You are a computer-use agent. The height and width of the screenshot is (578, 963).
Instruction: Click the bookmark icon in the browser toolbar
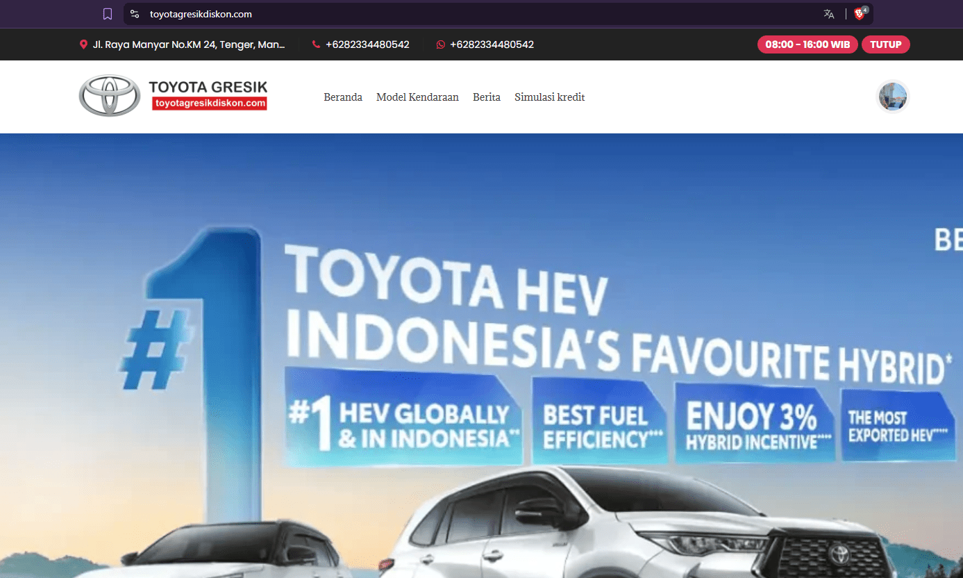pos(108,13)
